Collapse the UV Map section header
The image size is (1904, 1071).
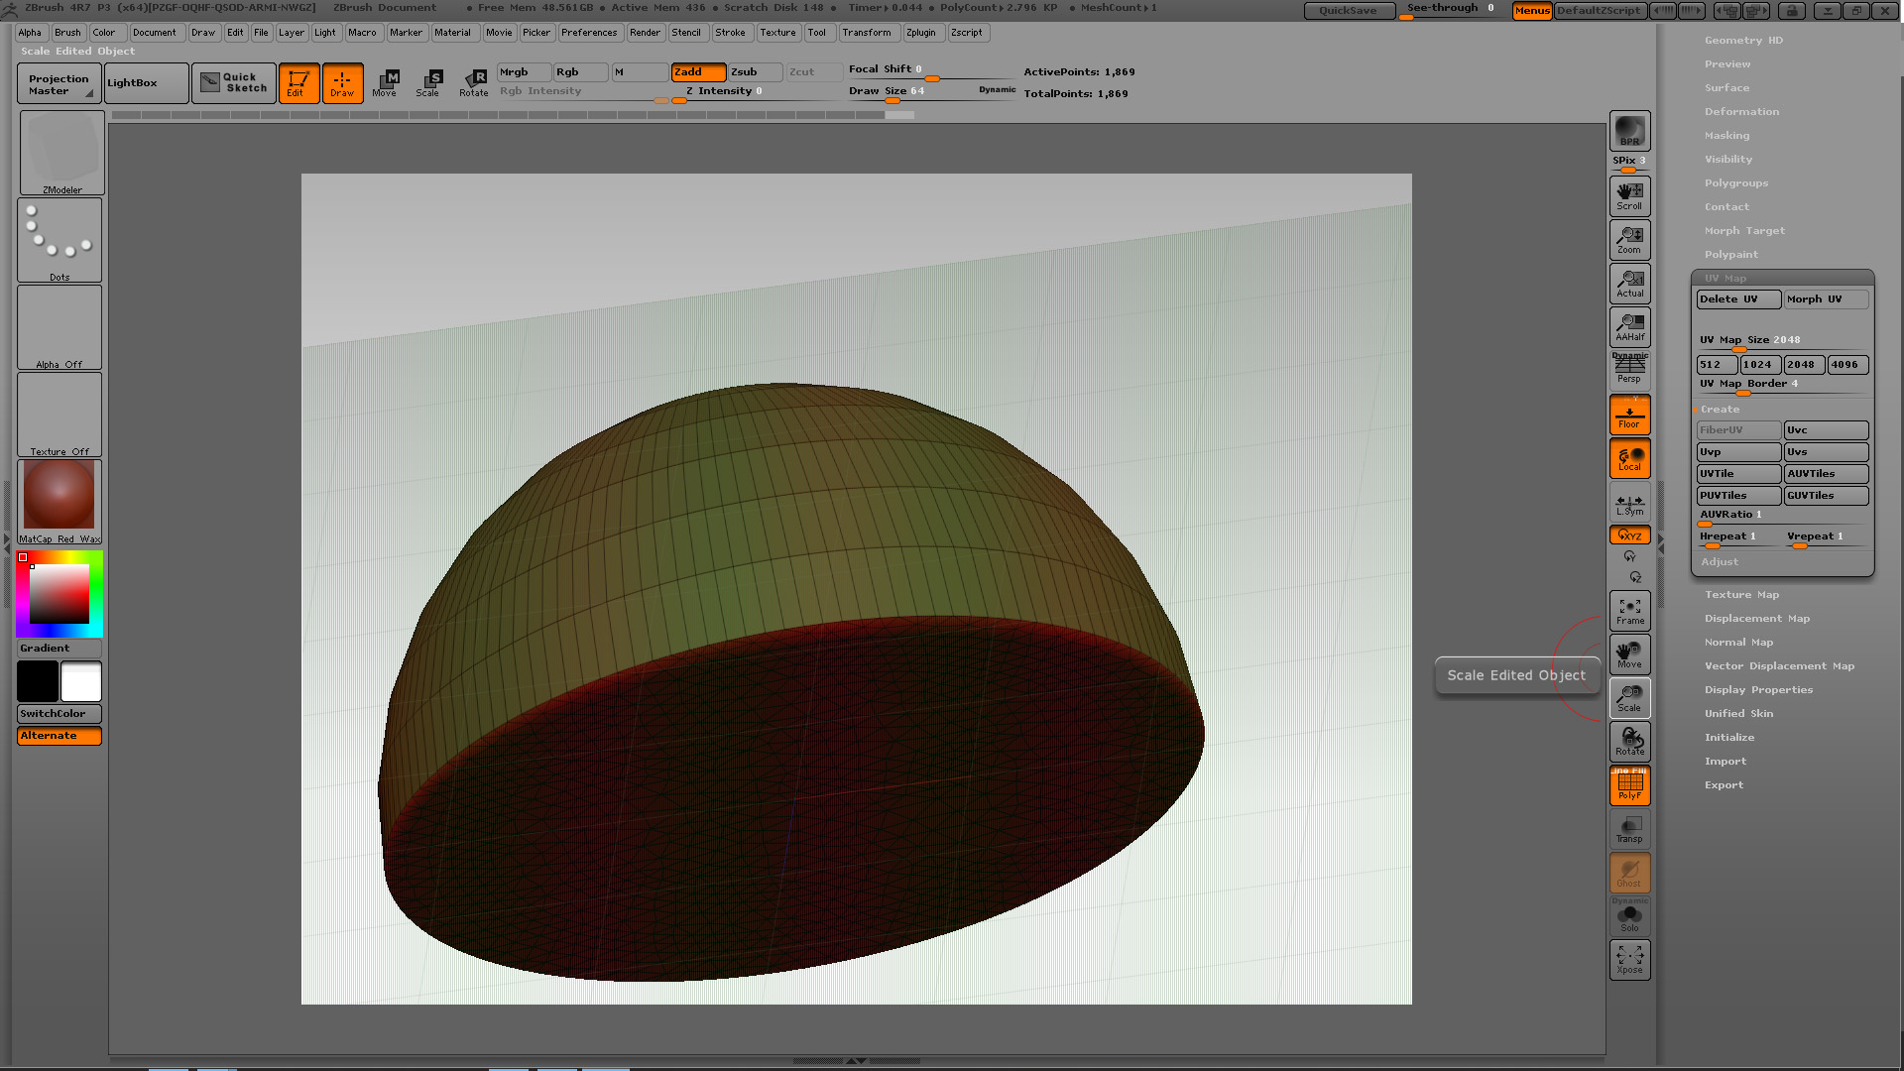[1725, 279]
